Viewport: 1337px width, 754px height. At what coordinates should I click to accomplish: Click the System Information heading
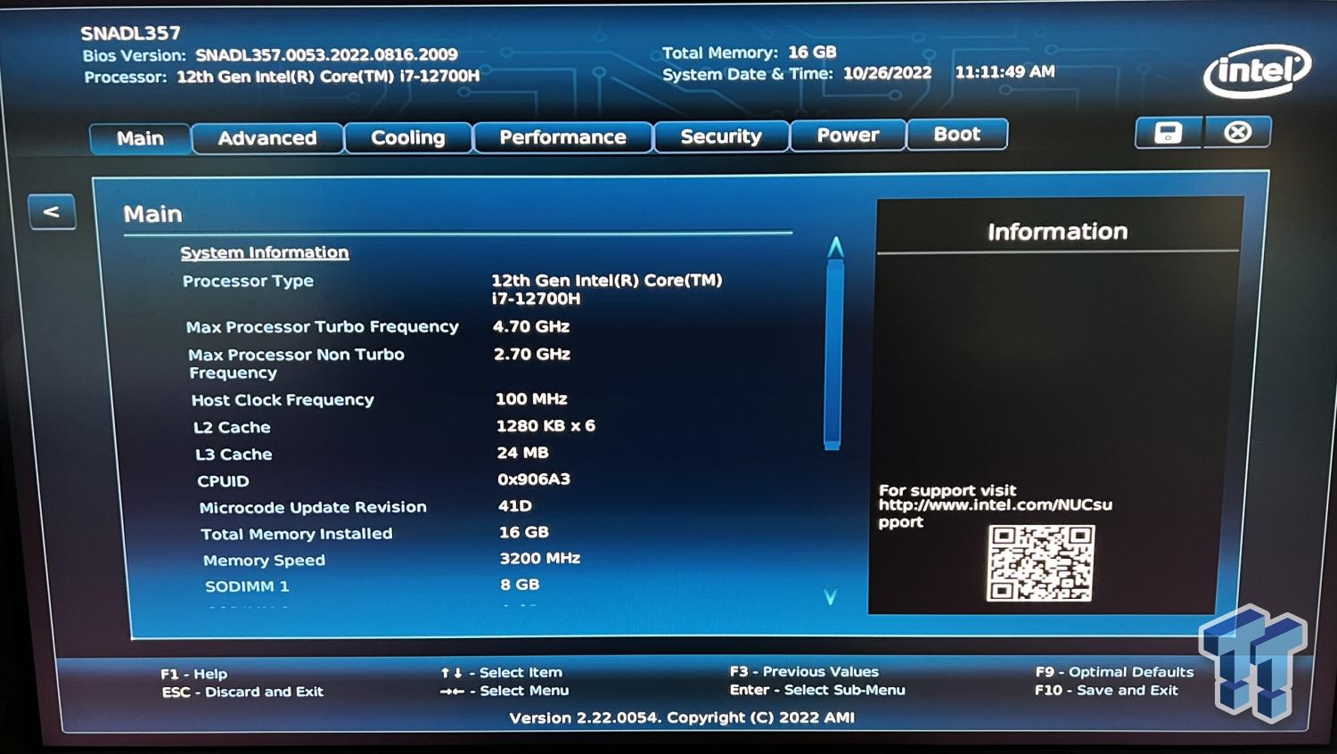coord(265,252)
